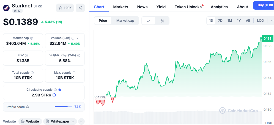This screenshot has width=274, height=125.
Task: Click the Profile score info icon
Action: click(x=28, y=107)
